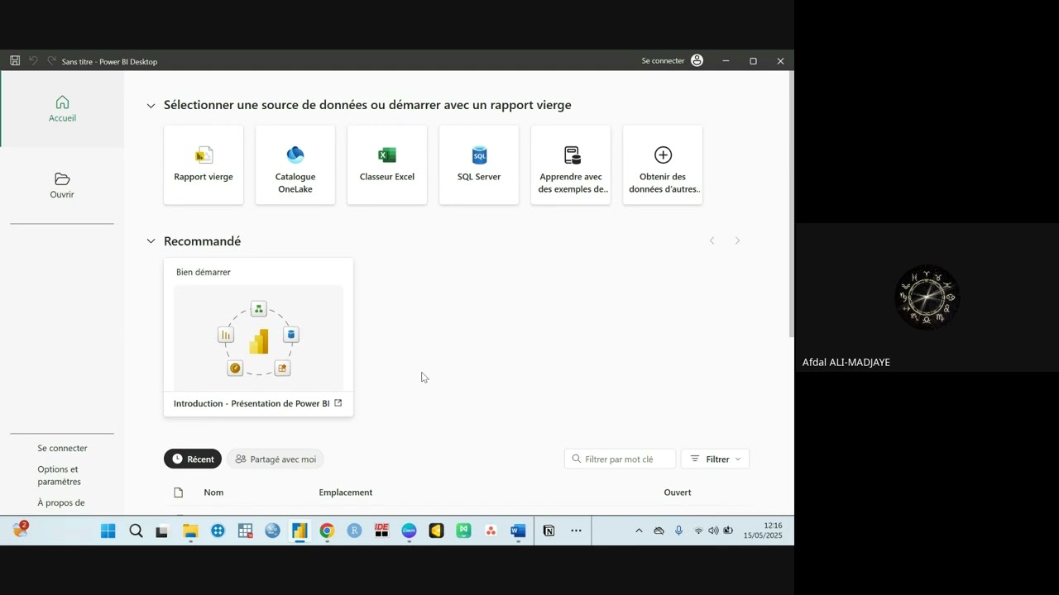
Task: Click Obtenir des données d'autres sources tile
Action: coord(663,164)
